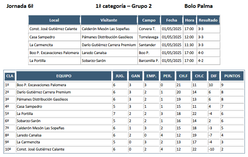
Task: Select the 1ª categoría – Grupo 2 heading
Action: 124,6
